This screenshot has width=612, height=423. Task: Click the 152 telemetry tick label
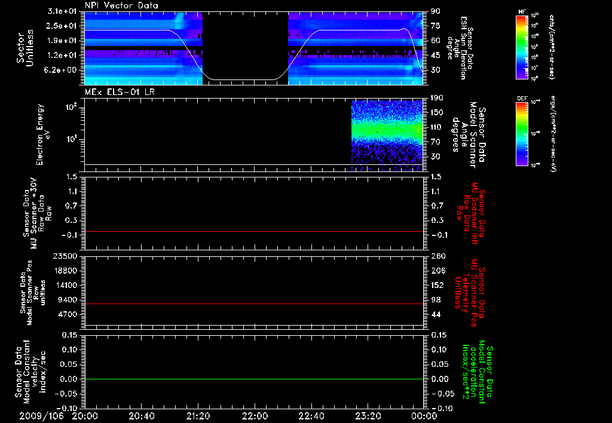438,285
